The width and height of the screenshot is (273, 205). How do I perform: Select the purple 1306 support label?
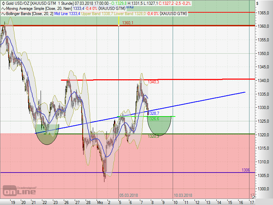246,170
